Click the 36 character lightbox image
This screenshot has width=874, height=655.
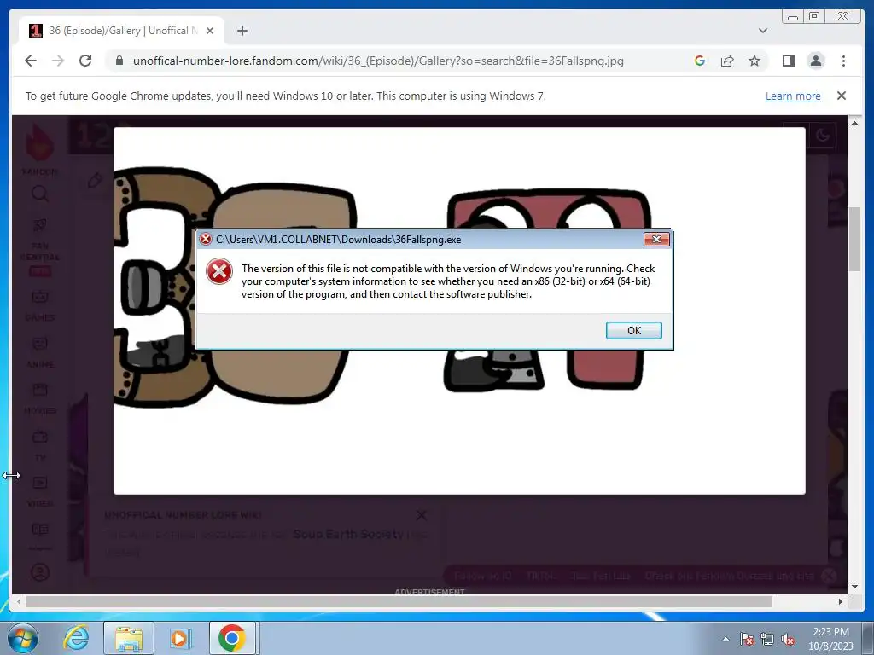[x=459, y=310]
